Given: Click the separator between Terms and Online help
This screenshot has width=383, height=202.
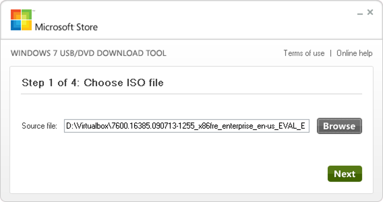Looking at the screenshot, I should pyautogui.click(x=330, y=53).
